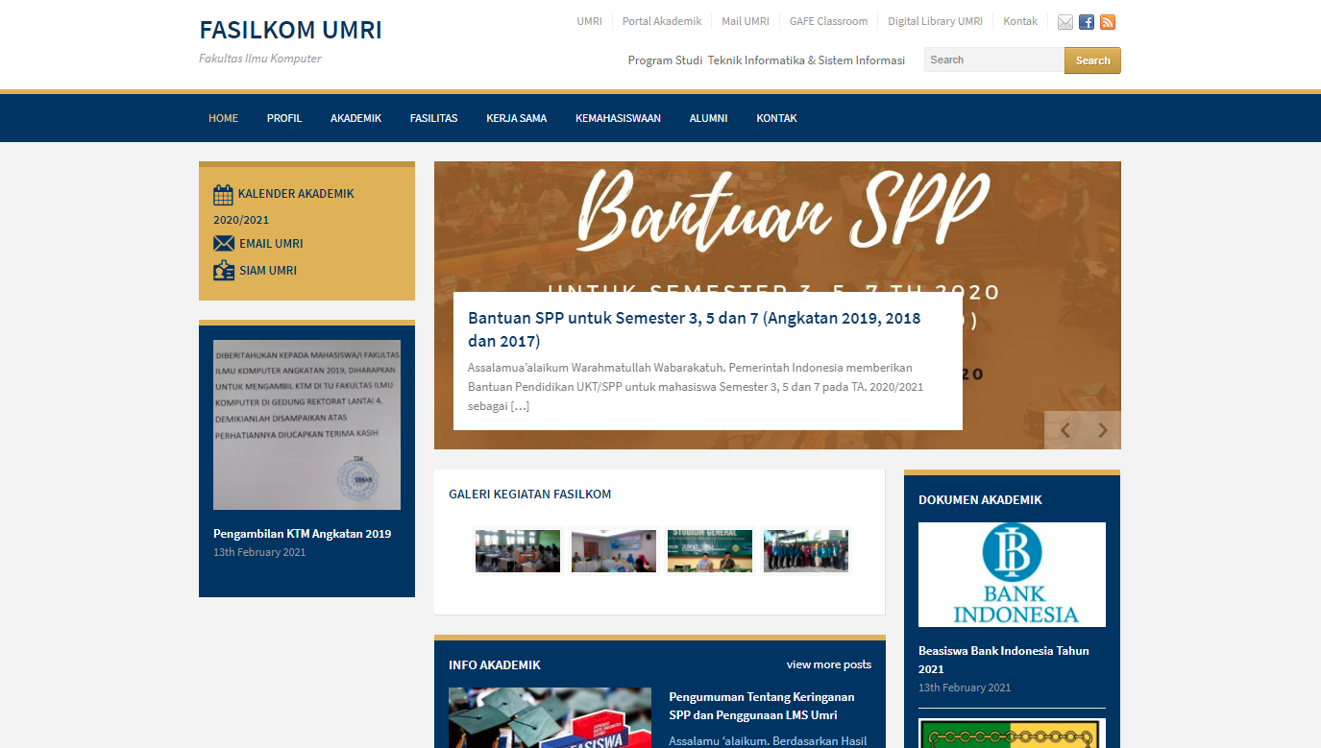Open the Bank Indonesia scholarship image
Screen dimensions: 1321x748
coord(1012,574)
